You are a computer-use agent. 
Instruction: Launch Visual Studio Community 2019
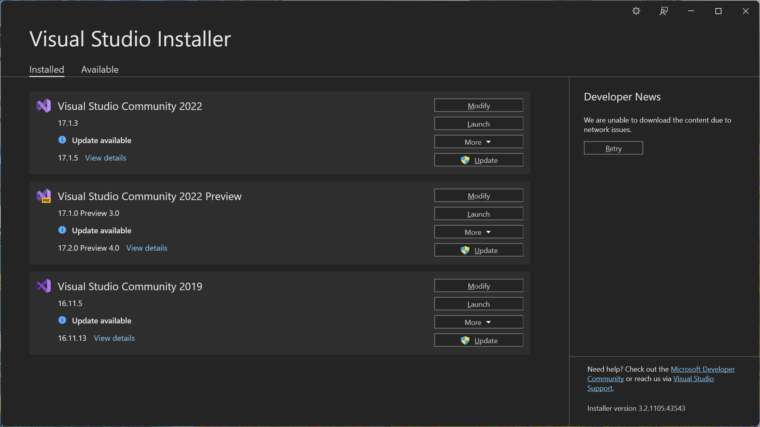478,304
